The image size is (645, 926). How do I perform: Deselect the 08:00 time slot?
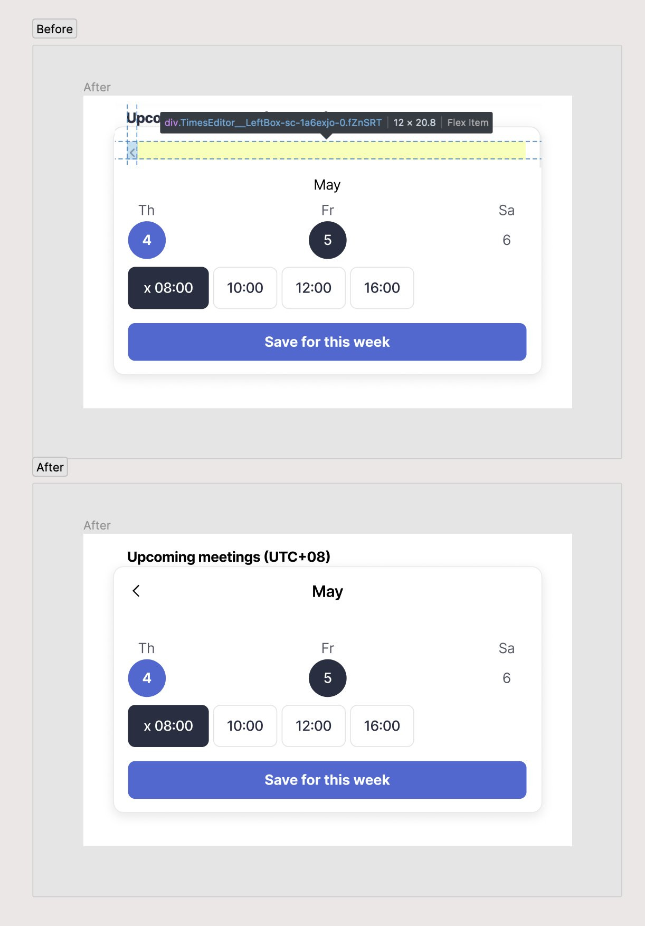pos(168,288)
